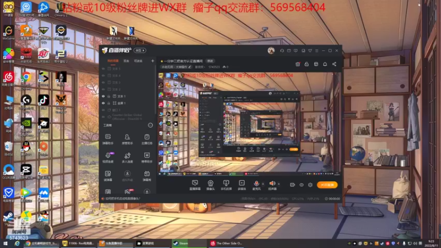
Task: Expand 工具箱 toolbox more button
Action: pos(150,125)
